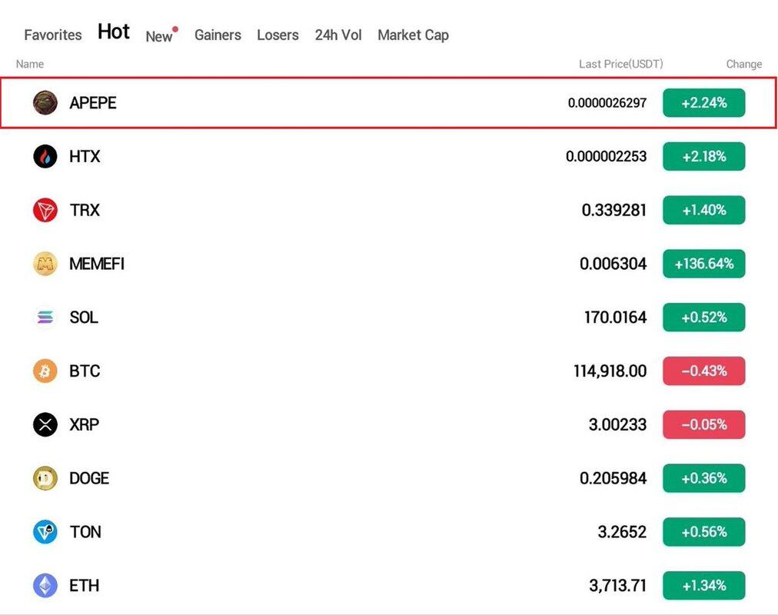Click ETH's +1.34% change button
778x615 pixels.
click(x=704, y=585)
